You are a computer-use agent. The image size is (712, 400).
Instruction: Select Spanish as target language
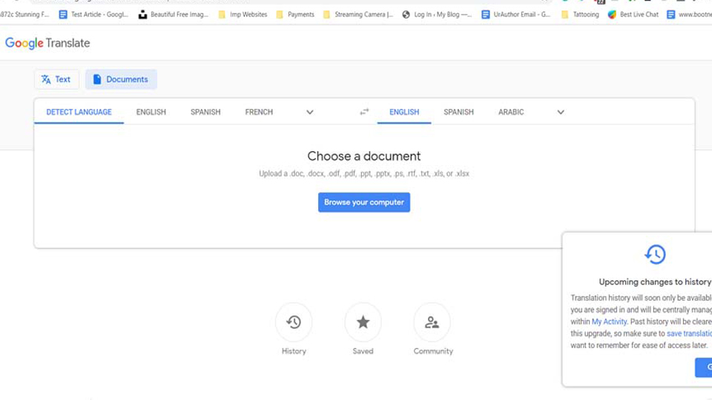coord(458,112)
